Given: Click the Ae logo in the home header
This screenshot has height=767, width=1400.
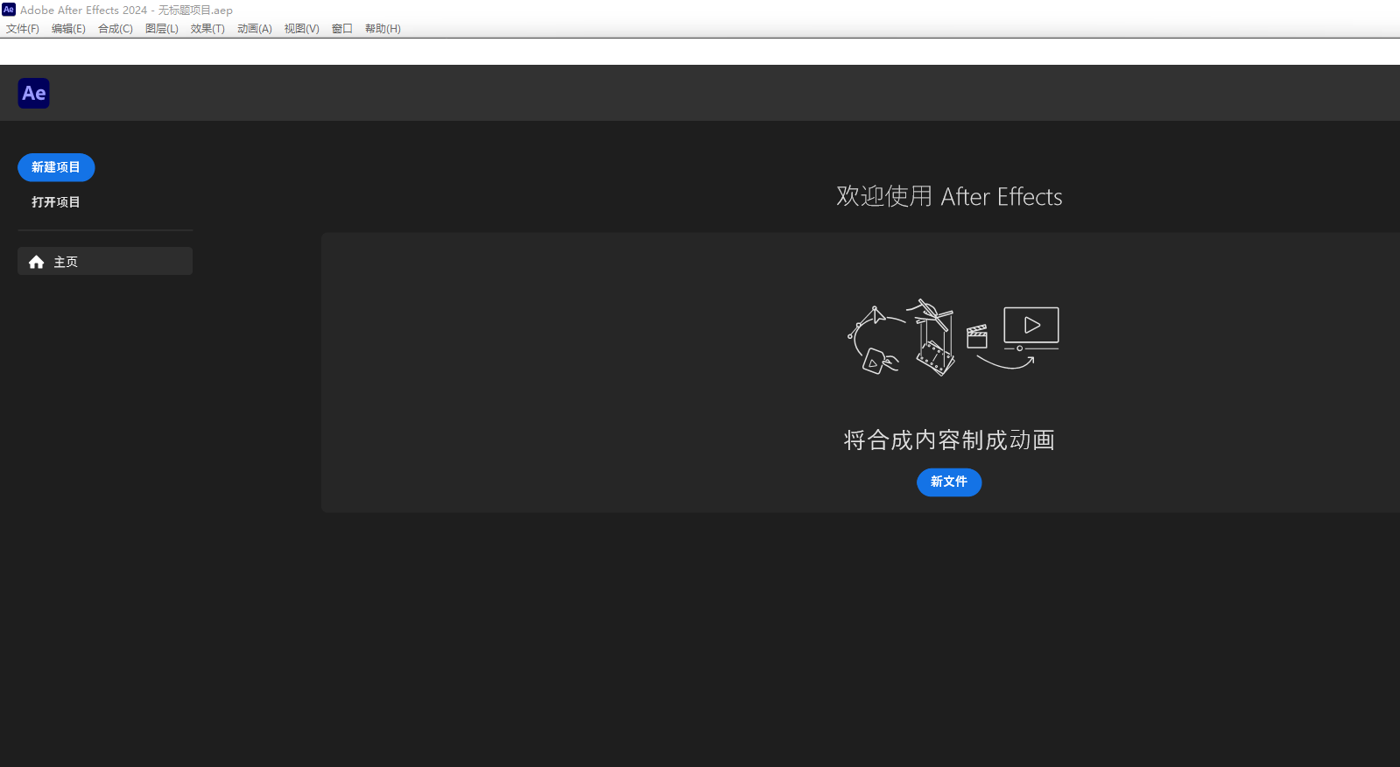Looking at the screenshot, I should 33,93.
